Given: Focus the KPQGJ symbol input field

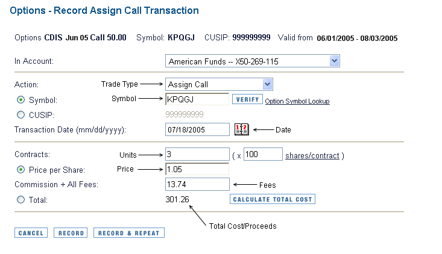Looking at the screenshot, I should (x=197, y=99).
